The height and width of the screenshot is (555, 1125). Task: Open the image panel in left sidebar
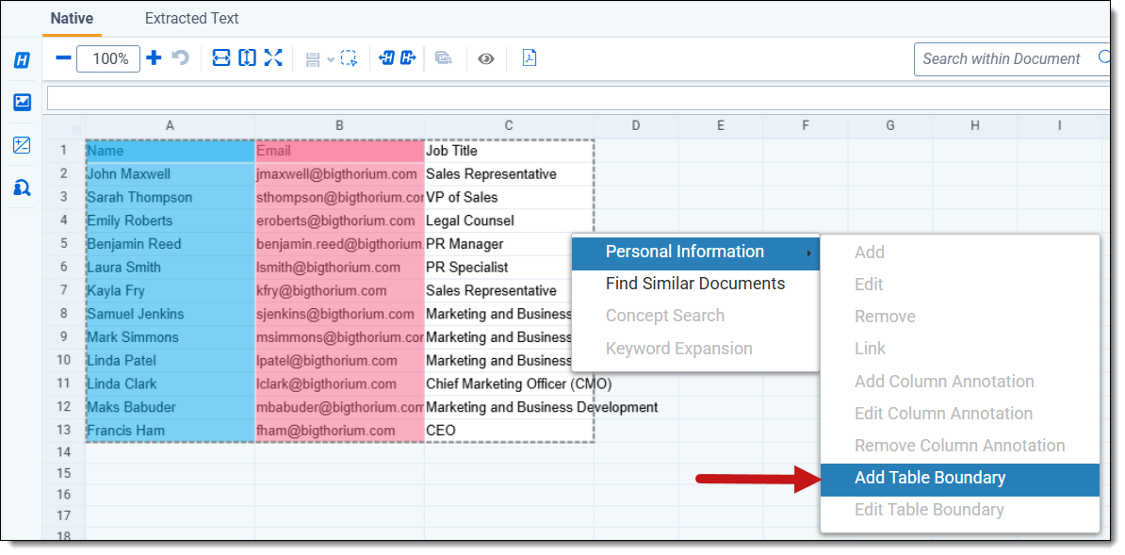click(22, 103)
